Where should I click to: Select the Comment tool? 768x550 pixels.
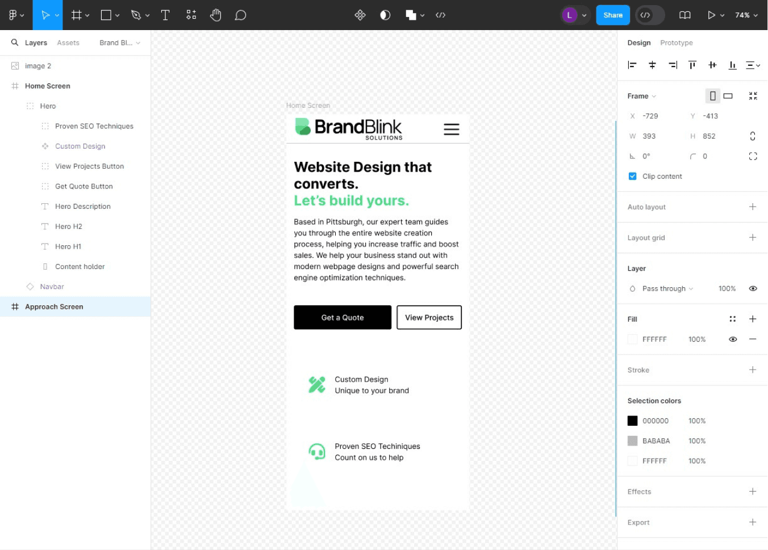coord(241,15)
